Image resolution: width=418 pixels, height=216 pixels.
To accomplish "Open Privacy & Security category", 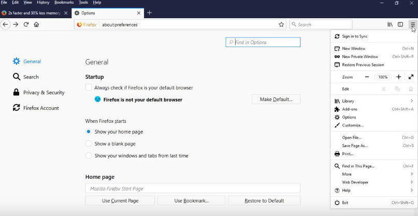I will coord(39,93).
